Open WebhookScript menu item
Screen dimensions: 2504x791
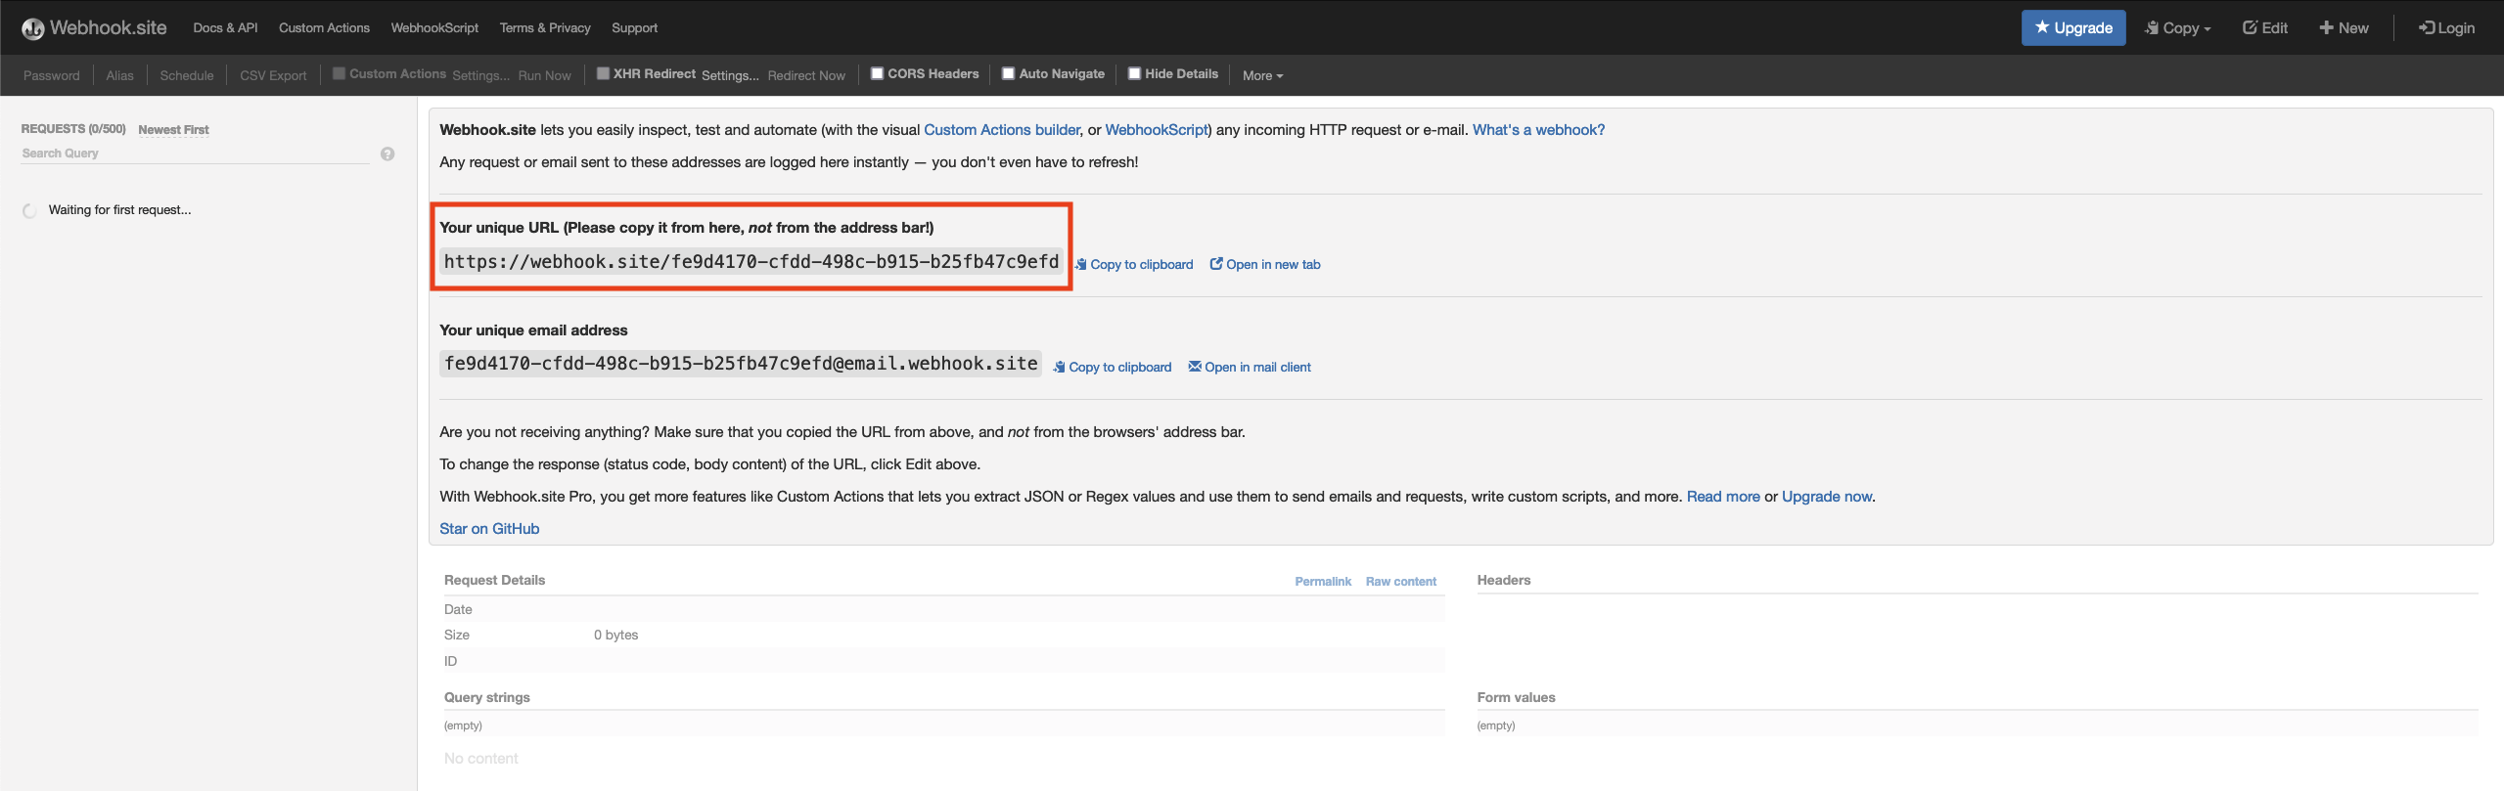click(434, 27)
